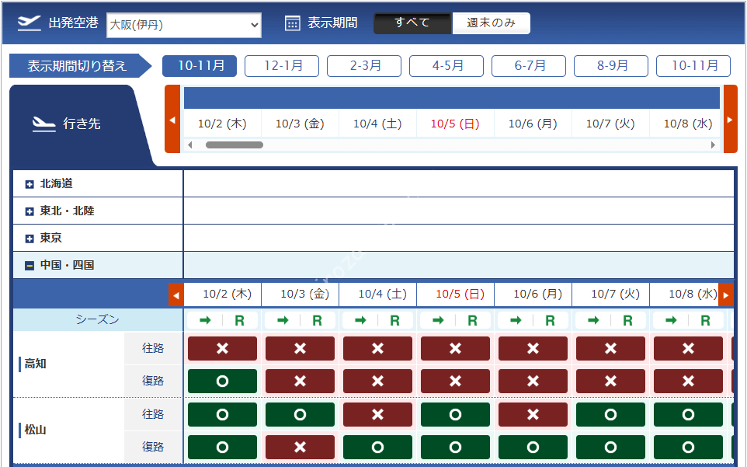Click 松山 往路 unavailable cell for 10/4
The image size is (747, 467).
click(x=378, y=415)
